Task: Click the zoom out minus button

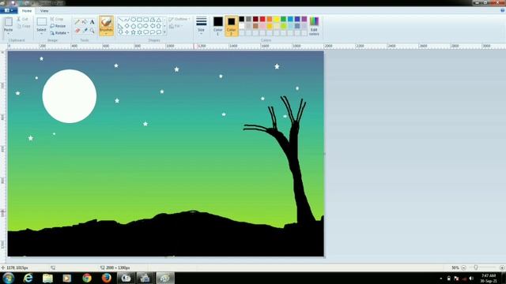Action: (464, 268)
